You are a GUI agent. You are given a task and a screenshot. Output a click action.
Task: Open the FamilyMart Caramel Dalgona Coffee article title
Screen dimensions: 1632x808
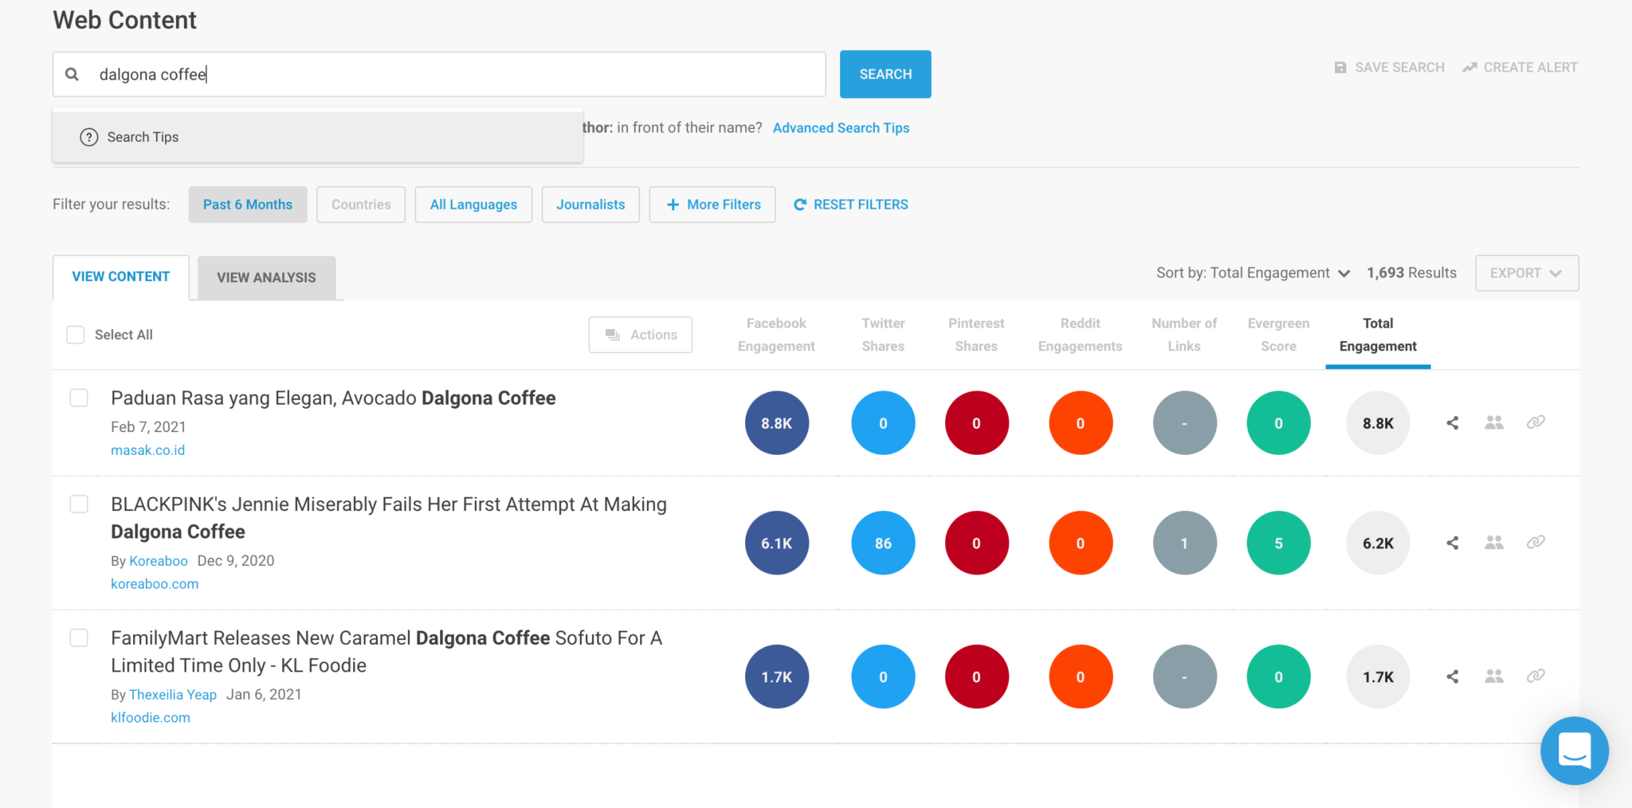tap(386, 652)
